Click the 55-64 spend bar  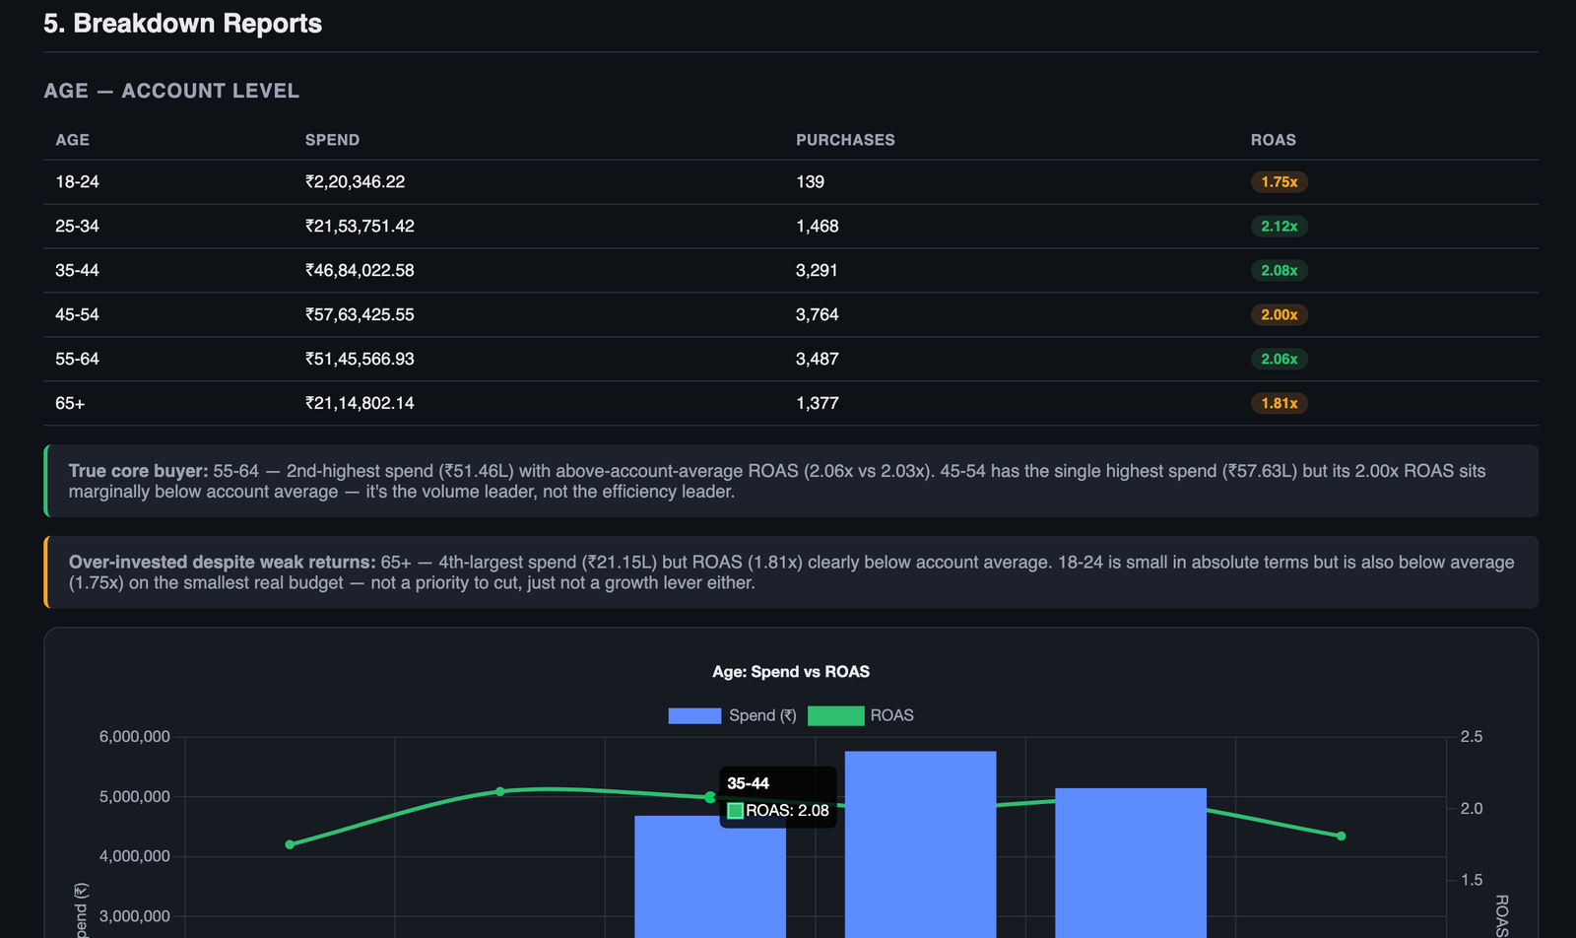(1131, 863)
